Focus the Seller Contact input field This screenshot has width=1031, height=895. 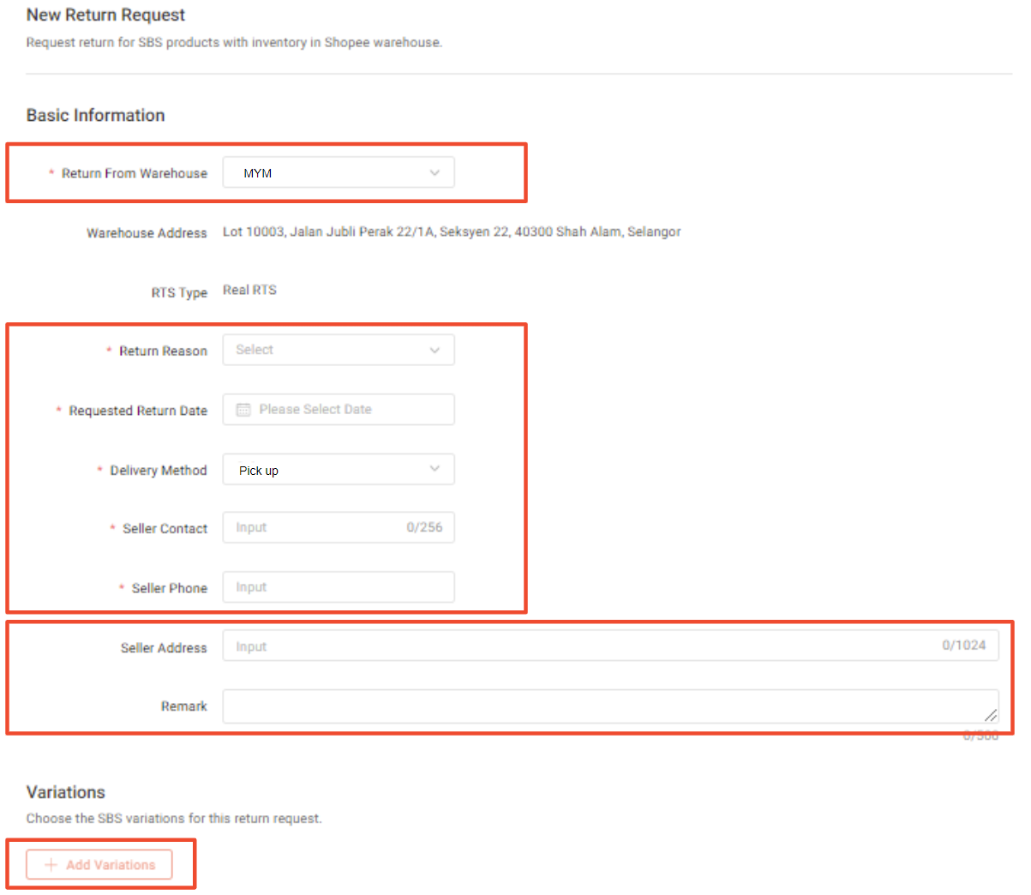tap(317, 527)
